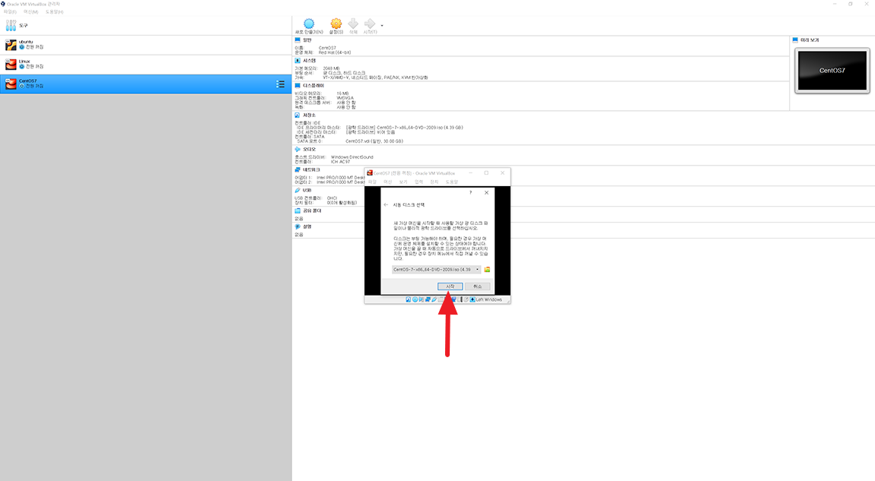
Task: Expand the dropdown arrow next to 시작 toolbar button
Action: (382, 26)
